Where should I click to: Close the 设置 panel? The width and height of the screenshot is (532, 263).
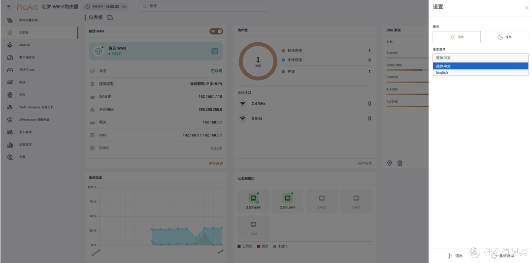point(527,7)
